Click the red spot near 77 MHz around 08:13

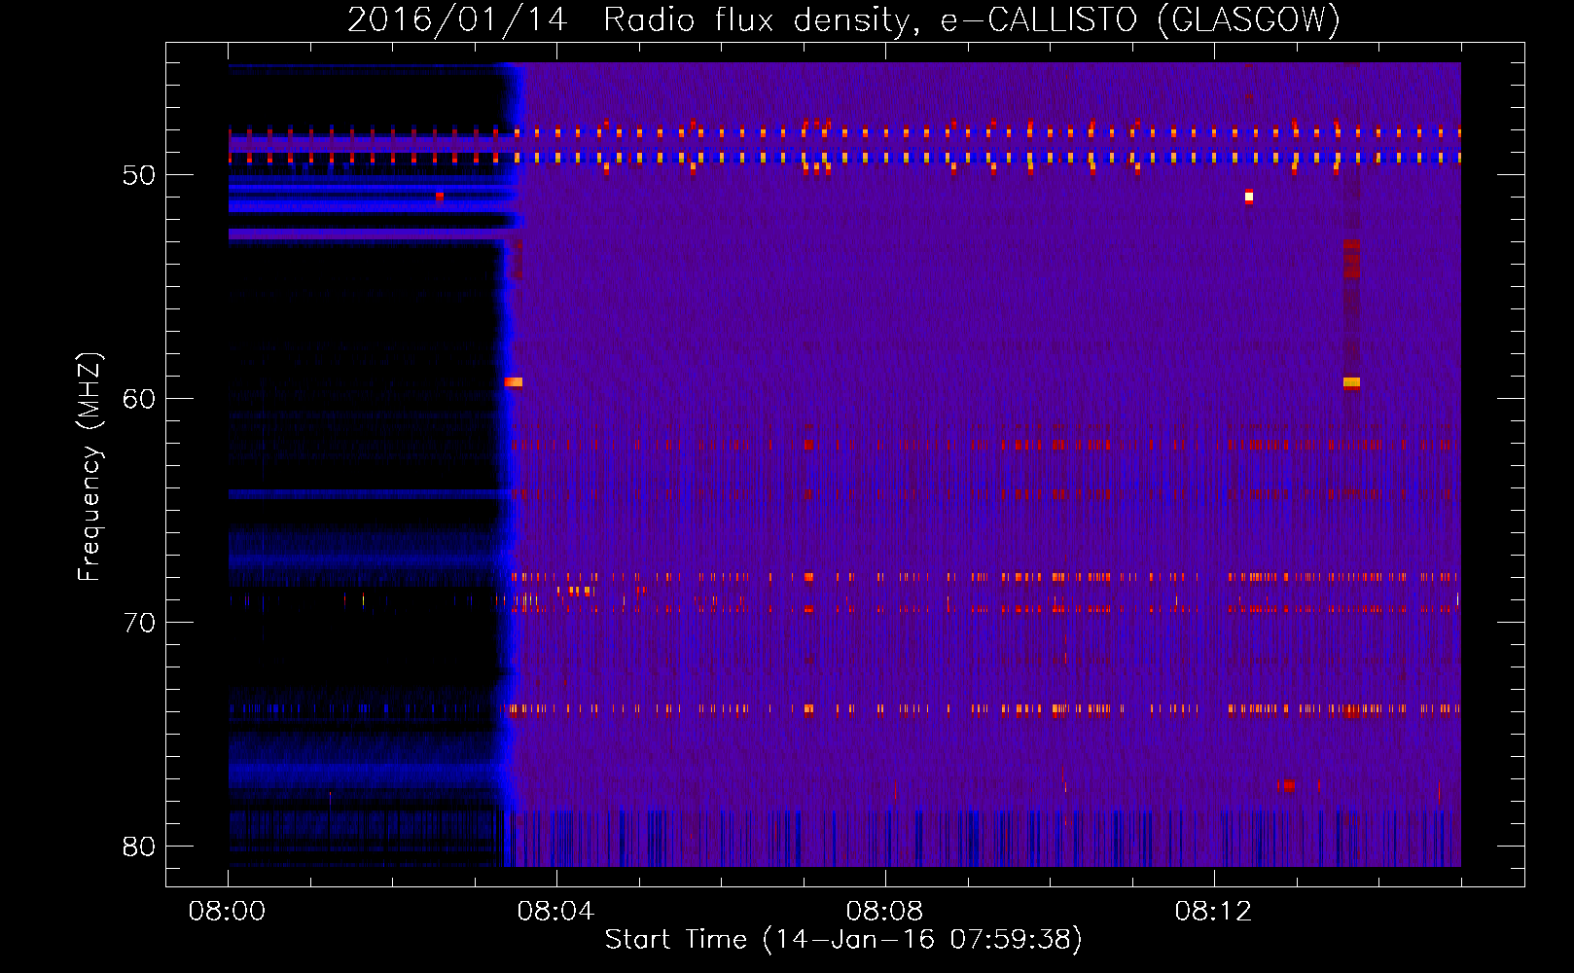click(x=1288, y=785)
